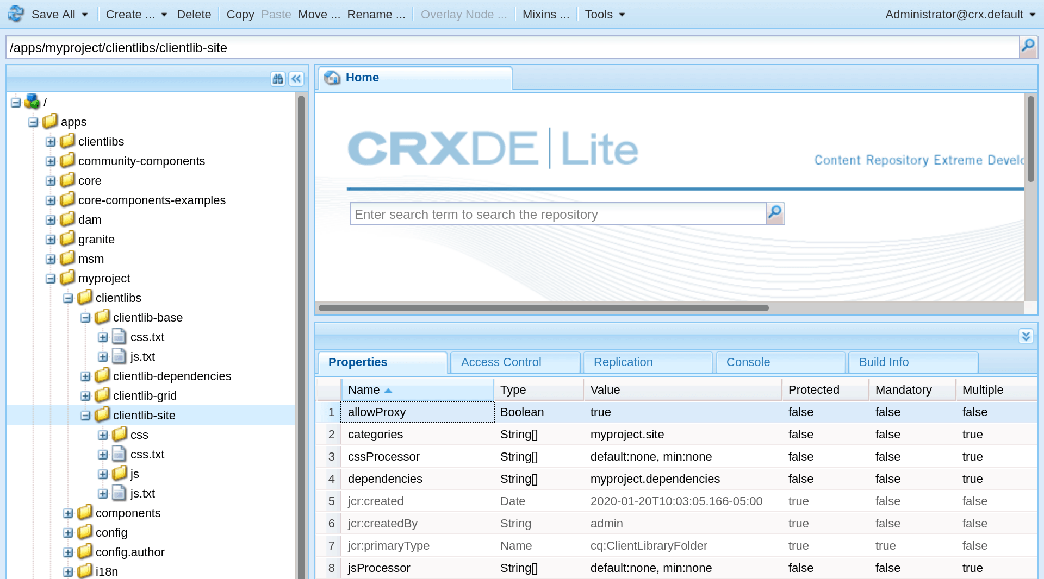Viewport: 1044px width, 579px height.
Task: Collapse the apps folder expander
Action: [x=33, y=122]
